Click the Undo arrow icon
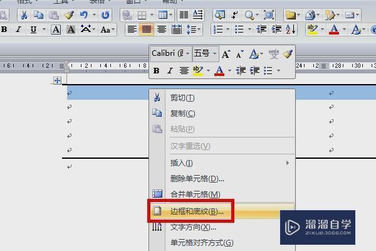The height and width of the screenshot is (251, 376). 84,15
